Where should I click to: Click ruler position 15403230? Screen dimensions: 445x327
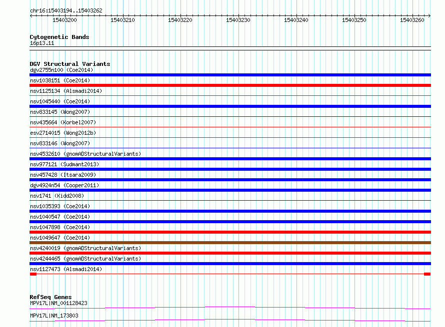238,20
